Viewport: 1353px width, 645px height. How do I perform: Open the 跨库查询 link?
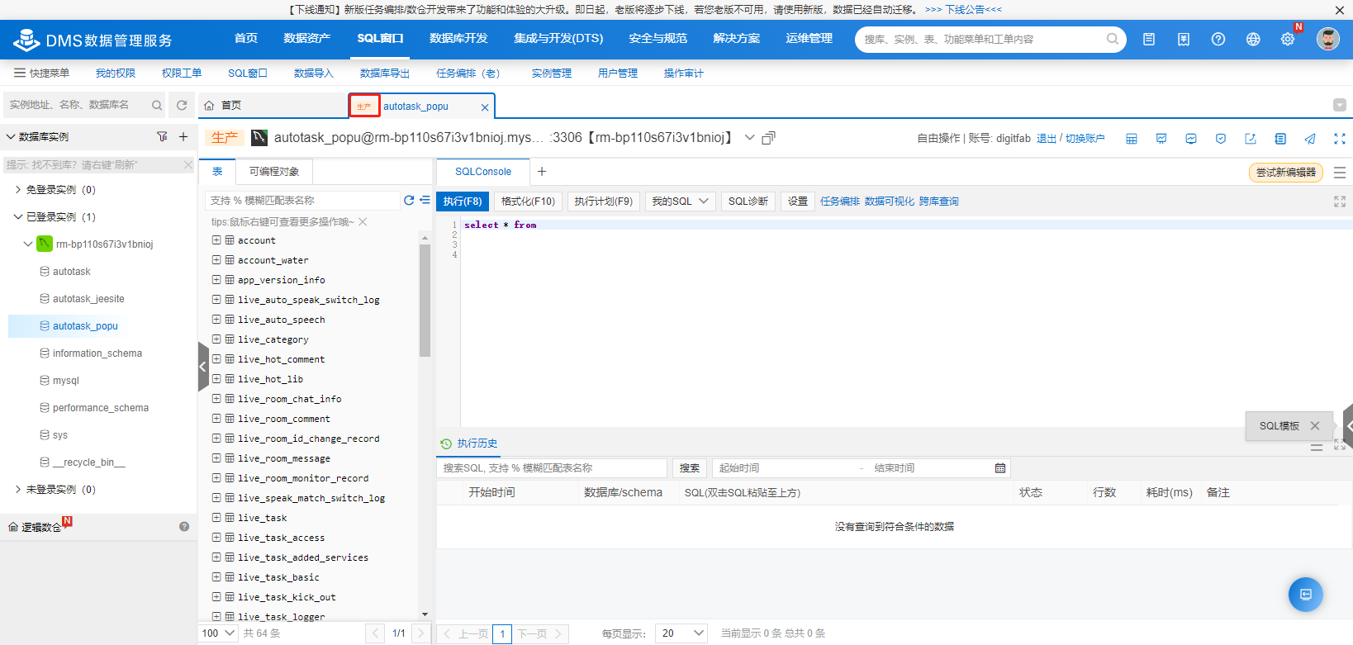[x=939, y=202]
